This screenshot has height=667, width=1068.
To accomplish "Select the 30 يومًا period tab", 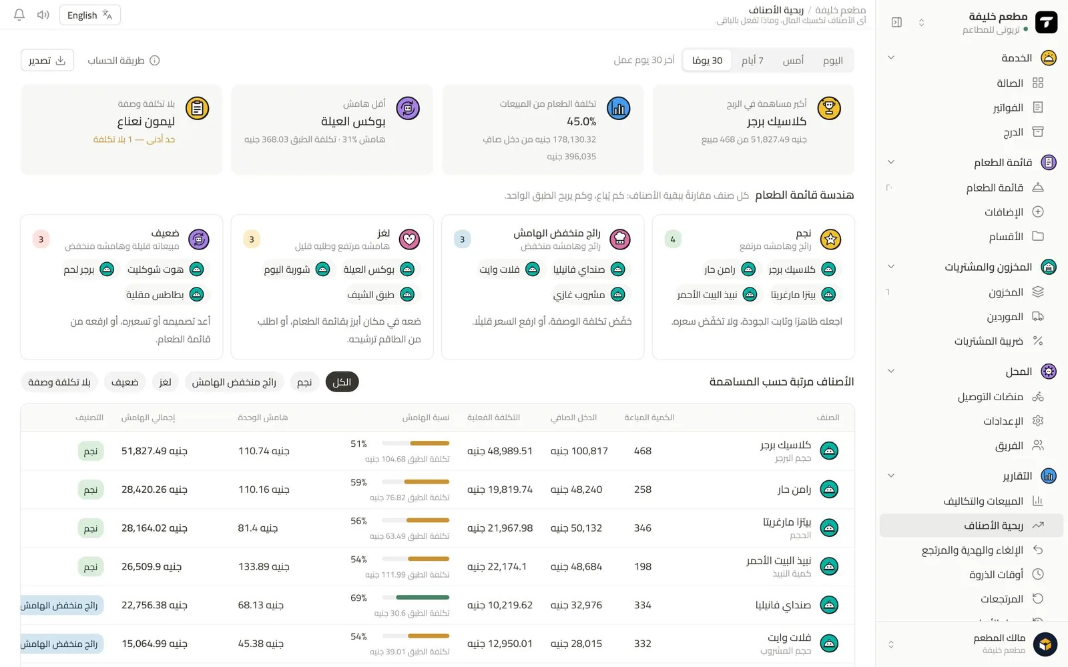I will click(707, 60).
